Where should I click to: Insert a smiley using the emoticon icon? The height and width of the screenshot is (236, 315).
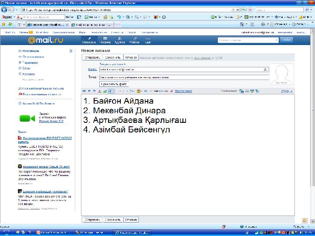coord(138,91)
